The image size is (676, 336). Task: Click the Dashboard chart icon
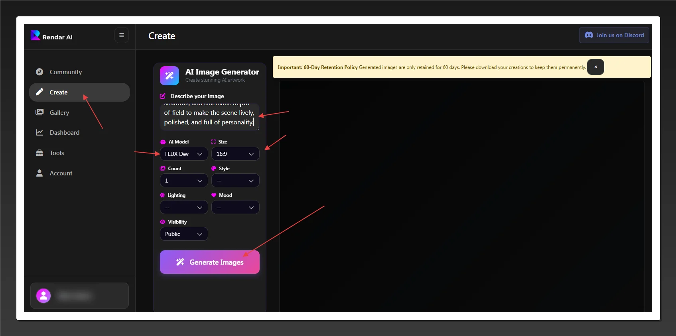click(39, 132)
